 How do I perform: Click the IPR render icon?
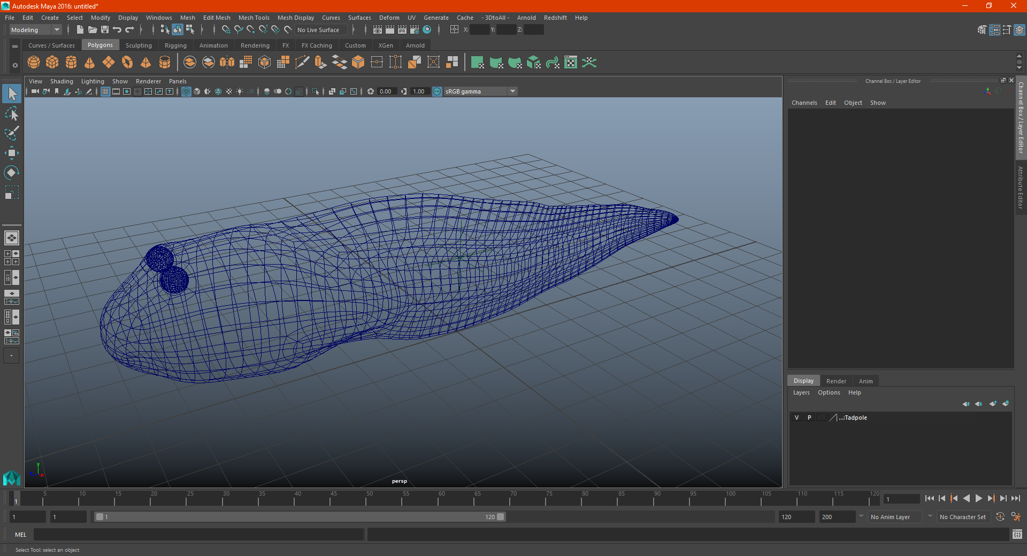pos(402,30)
